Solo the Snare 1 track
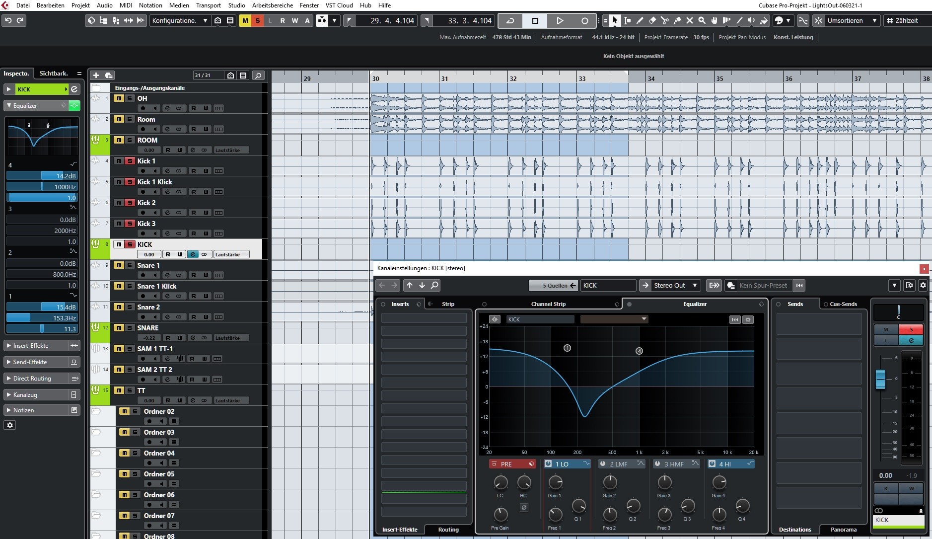Viewport: 932px width, 539px height. click(x=130, y=265)
